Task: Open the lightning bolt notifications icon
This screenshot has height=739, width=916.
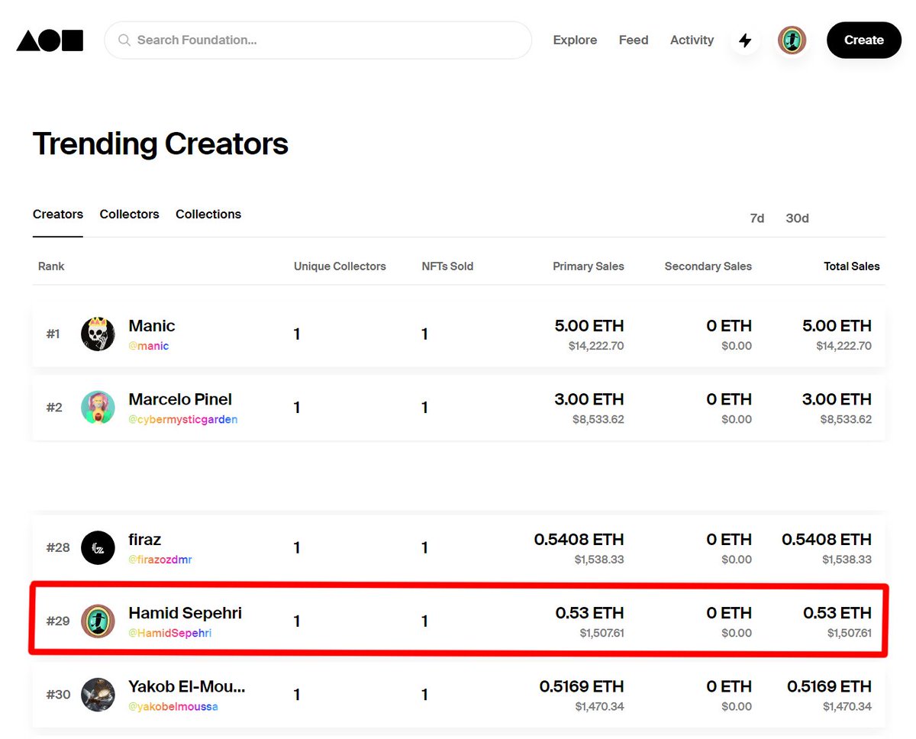Action: point(745,40)
